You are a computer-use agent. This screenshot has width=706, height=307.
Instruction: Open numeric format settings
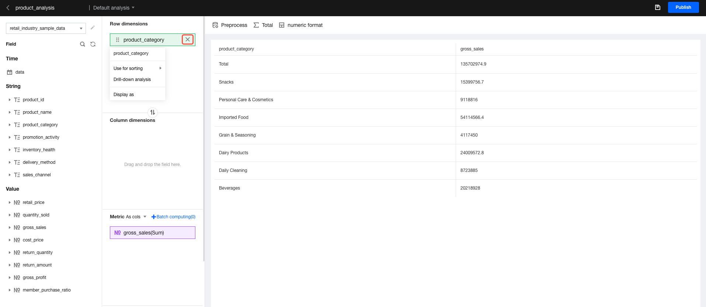(301, 25)
